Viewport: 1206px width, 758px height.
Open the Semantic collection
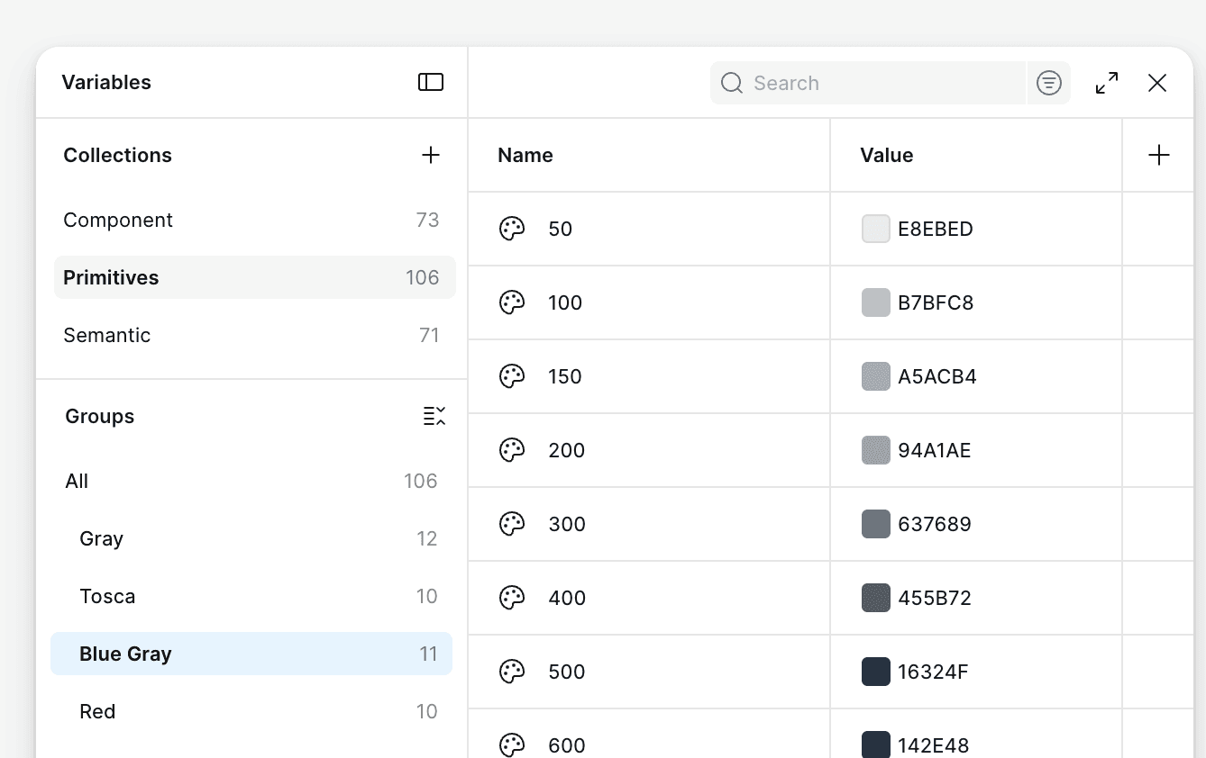pyautogui.click(x=255, y=335)
